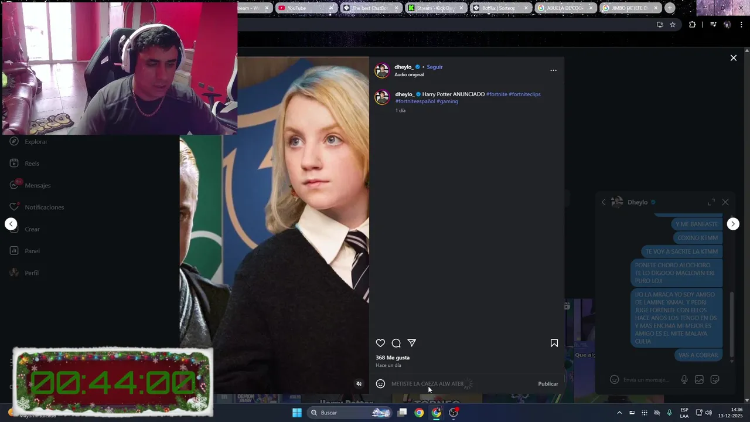This screenshot has height=422, width=750.
Task: Unmute the reel audio
Action: tap(359, 384)
